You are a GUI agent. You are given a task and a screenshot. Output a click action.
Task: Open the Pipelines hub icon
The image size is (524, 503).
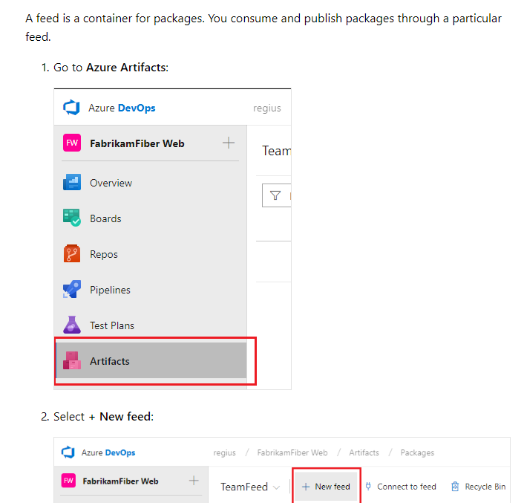tap(71, 290)
